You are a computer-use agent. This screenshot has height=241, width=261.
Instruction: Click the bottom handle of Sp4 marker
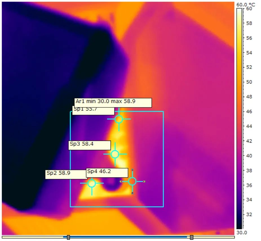(x=132, y=193)
